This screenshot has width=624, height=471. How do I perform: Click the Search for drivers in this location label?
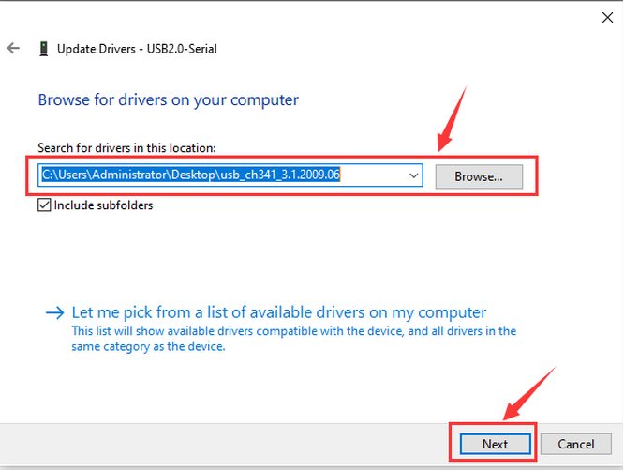click(x=126, y=148)
